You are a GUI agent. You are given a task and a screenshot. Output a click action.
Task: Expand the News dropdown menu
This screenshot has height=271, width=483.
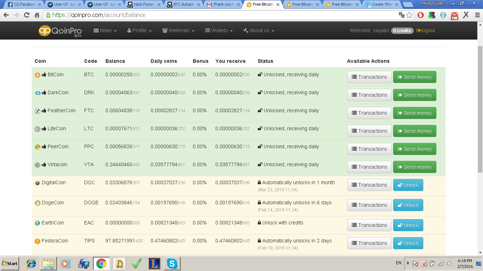pos(105,31)
